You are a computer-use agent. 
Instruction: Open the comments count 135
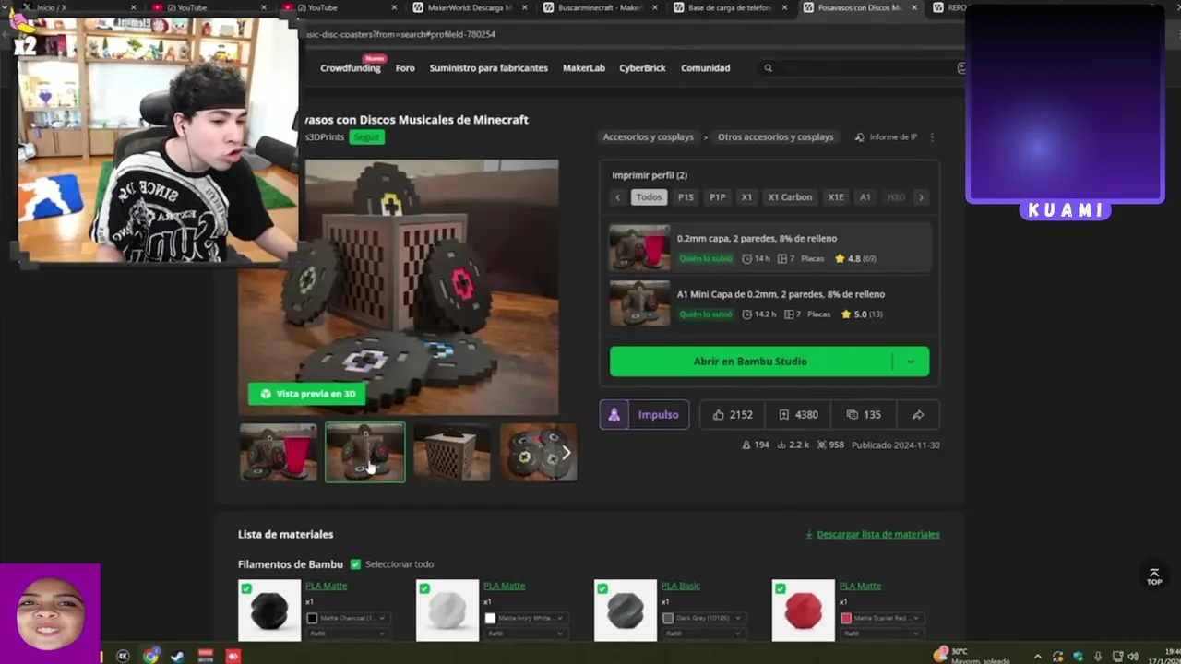coord(864,415)
